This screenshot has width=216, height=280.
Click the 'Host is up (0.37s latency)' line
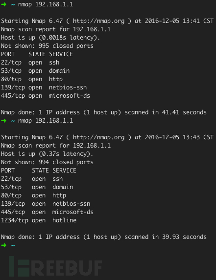point(47,154)
